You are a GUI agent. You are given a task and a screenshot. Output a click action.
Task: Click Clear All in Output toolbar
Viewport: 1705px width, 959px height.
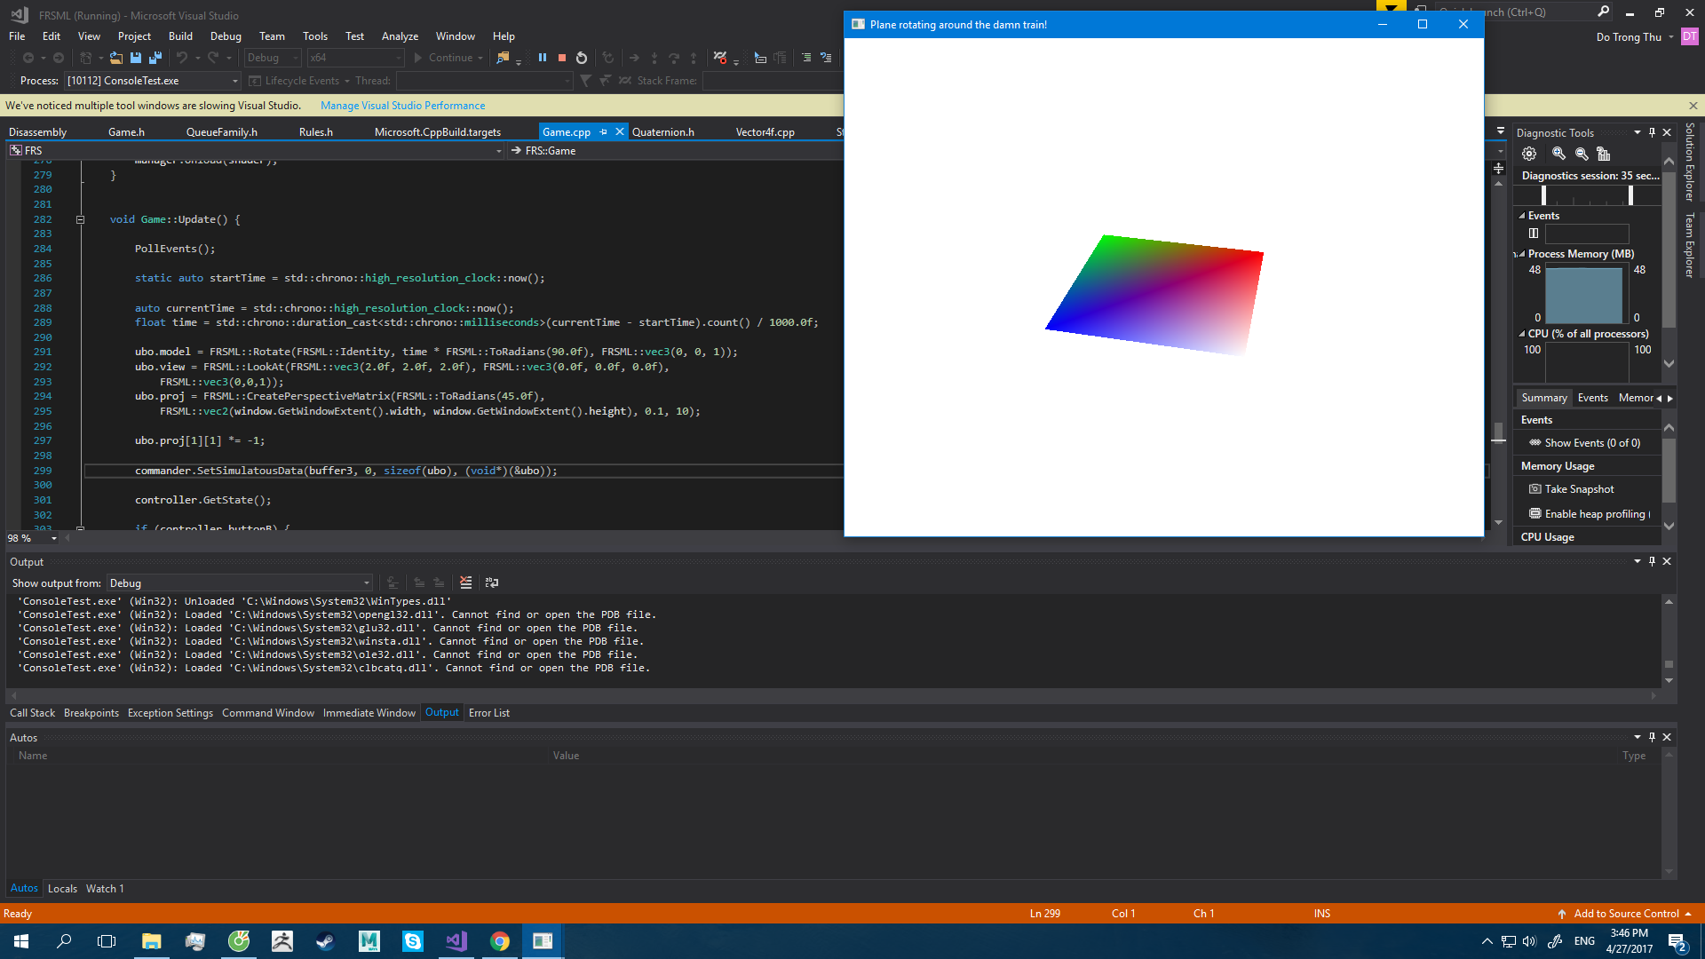pos(465,583)
